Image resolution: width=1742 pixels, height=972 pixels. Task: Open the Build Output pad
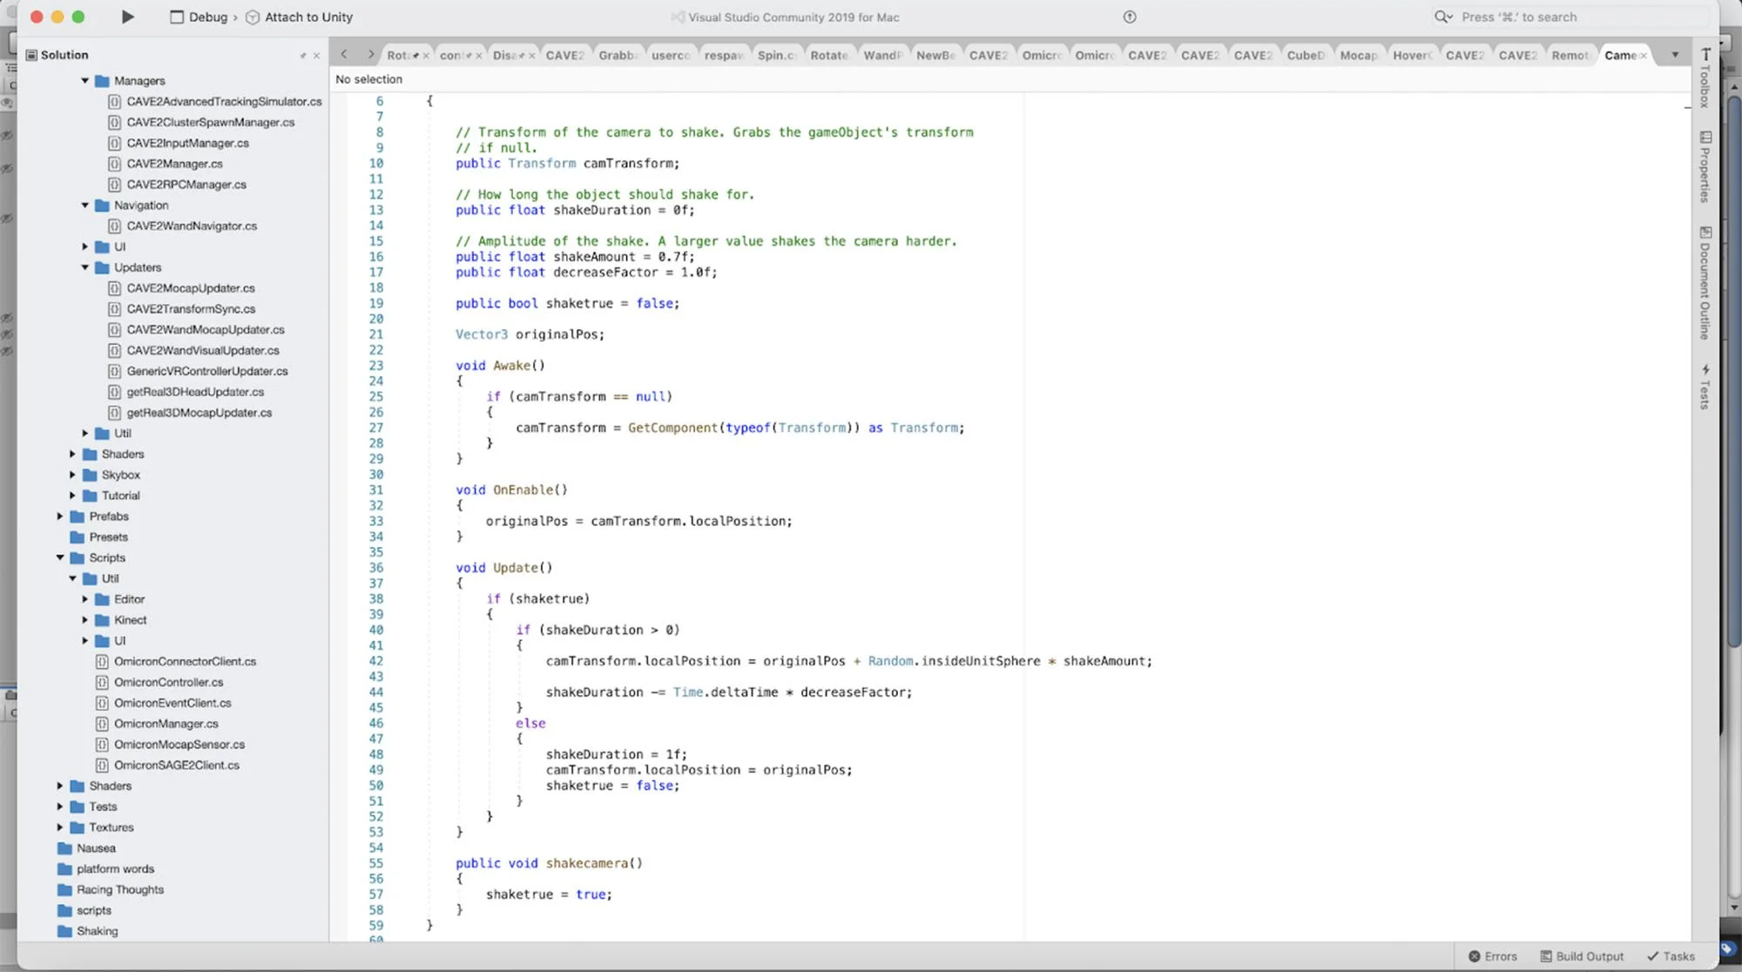[1582, 956]
